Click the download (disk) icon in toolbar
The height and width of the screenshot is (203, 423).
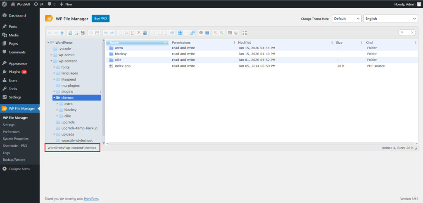97,33
